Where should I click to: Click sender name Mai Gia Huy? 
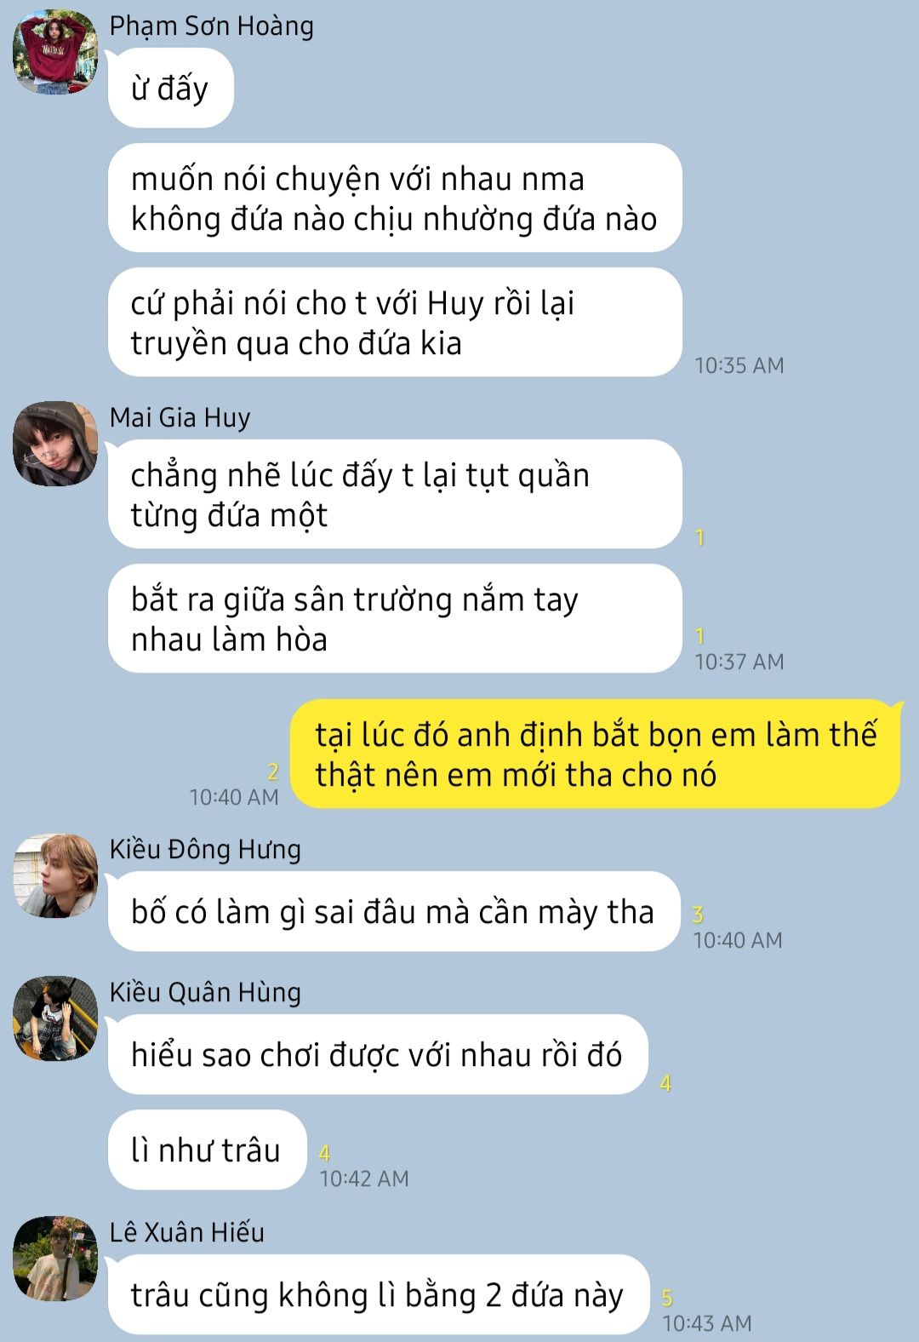tap(180, 417)
